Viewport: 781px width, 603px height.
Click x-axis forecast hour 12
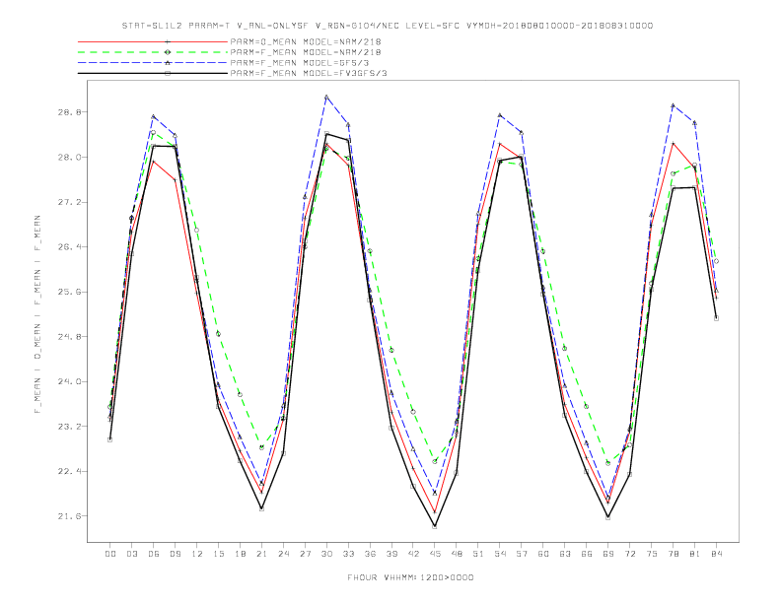[197, 554]
